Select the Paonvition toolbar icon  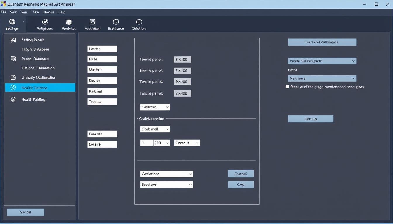(x=92, y=22)
